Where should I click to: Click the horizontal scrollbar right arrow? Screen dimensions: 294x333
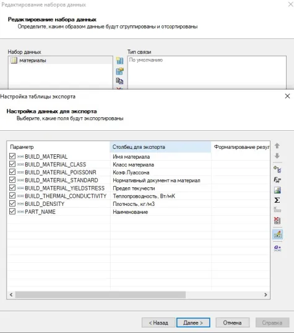pyautogui.click(x=266, y=295)
